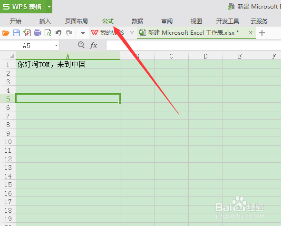
Task: Click cell A1 containing 你好啊TOM，来到中国
Action: coord(68,64)
